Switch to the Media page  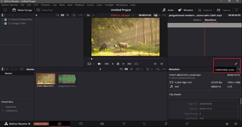coord(60,124)
